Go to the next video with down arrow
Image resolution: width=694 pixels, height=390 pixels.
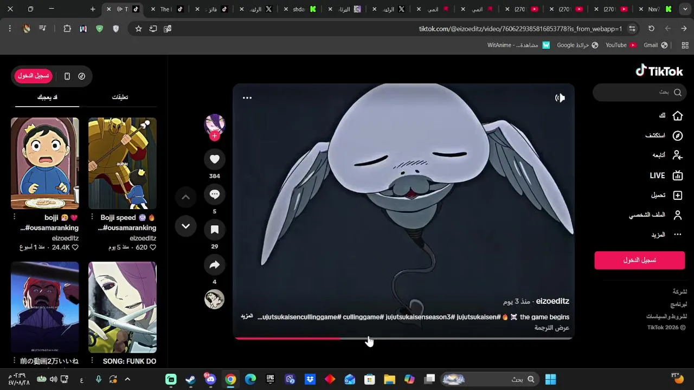point(185,226)
